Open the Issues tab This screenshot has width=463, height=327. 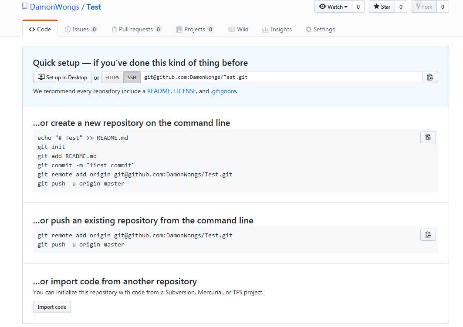coord(81,29)
